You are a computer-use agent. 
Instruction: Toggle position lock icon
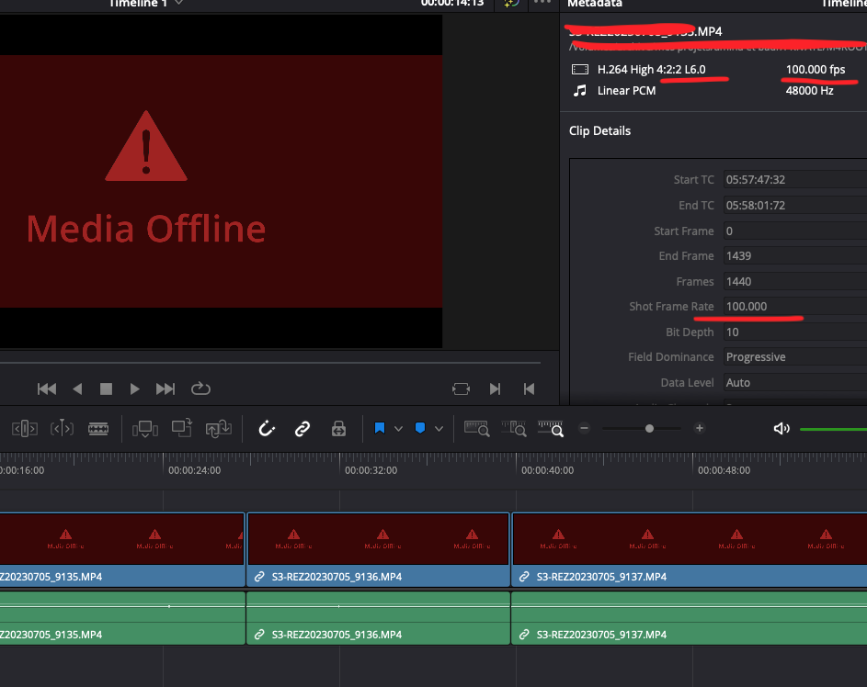[338, 428]
